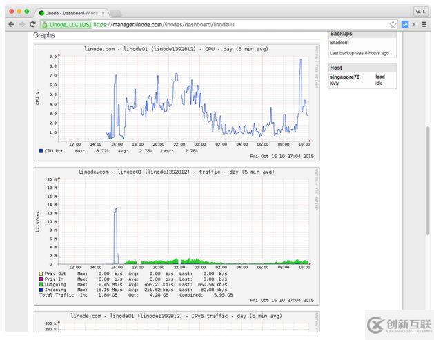434x340 pixels.
Task: Click the KVM label under Host
Action: click(335, 83)
